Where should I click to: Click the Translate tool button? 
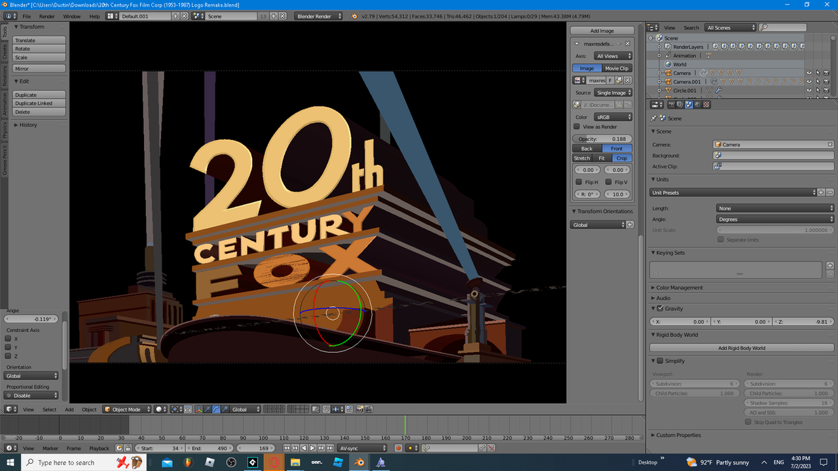pos(39,41)
